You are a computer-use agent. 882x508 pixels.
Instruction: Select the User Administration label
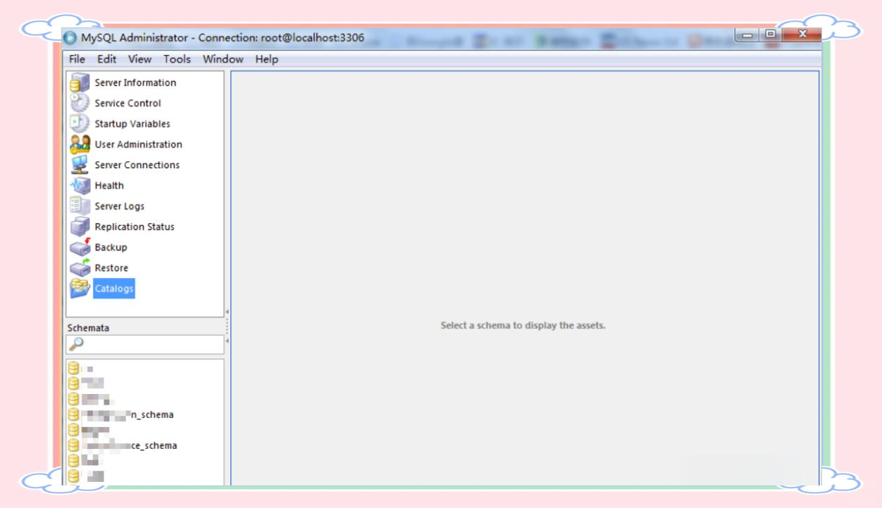click(x=138, y=144)
